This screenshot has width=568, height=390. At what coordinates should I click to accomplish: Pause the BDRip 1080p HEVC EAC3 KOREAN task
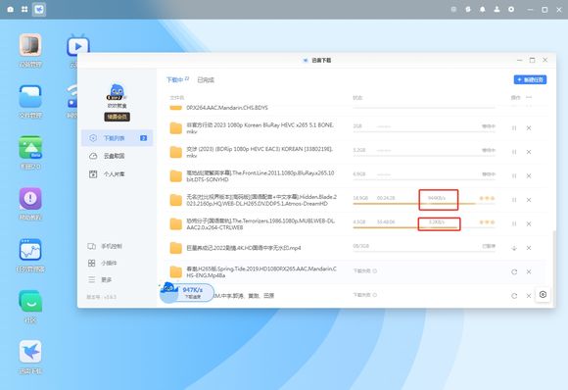(514, 152)
